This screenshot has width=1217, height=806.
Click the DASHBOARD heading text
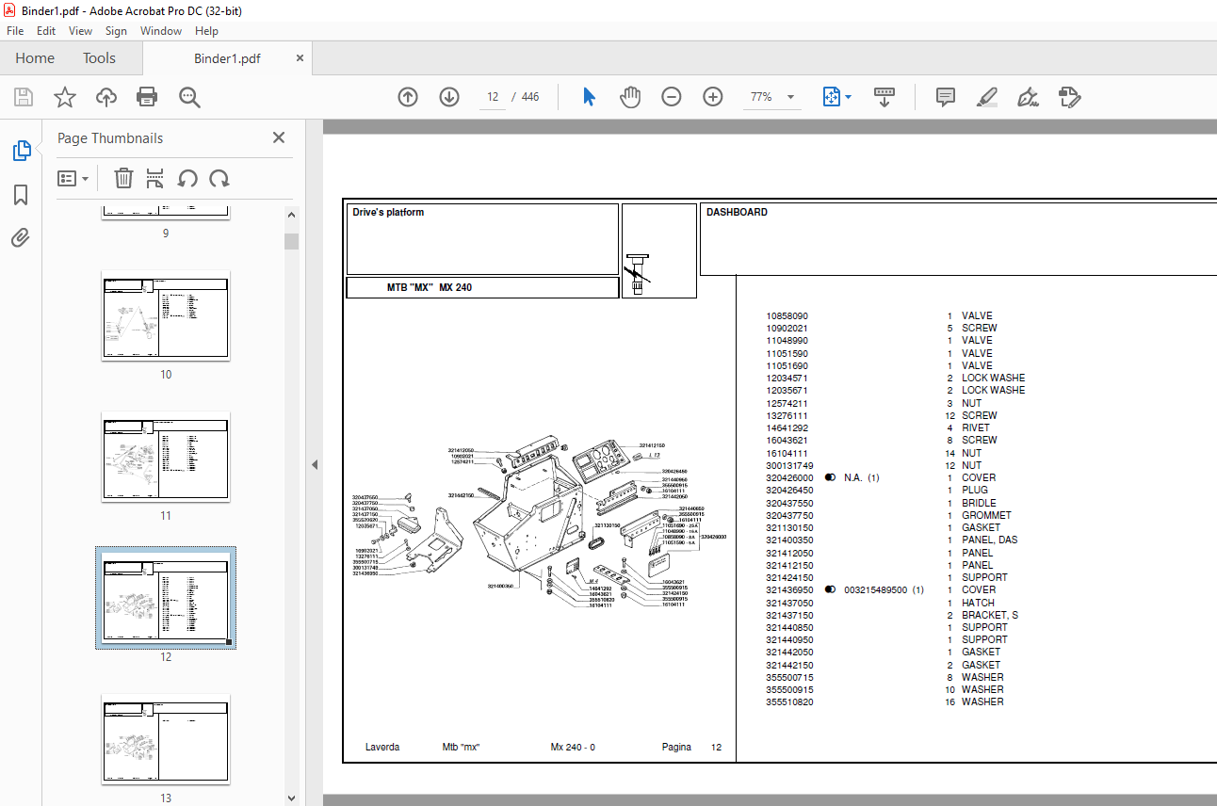[x=737, y=213]
